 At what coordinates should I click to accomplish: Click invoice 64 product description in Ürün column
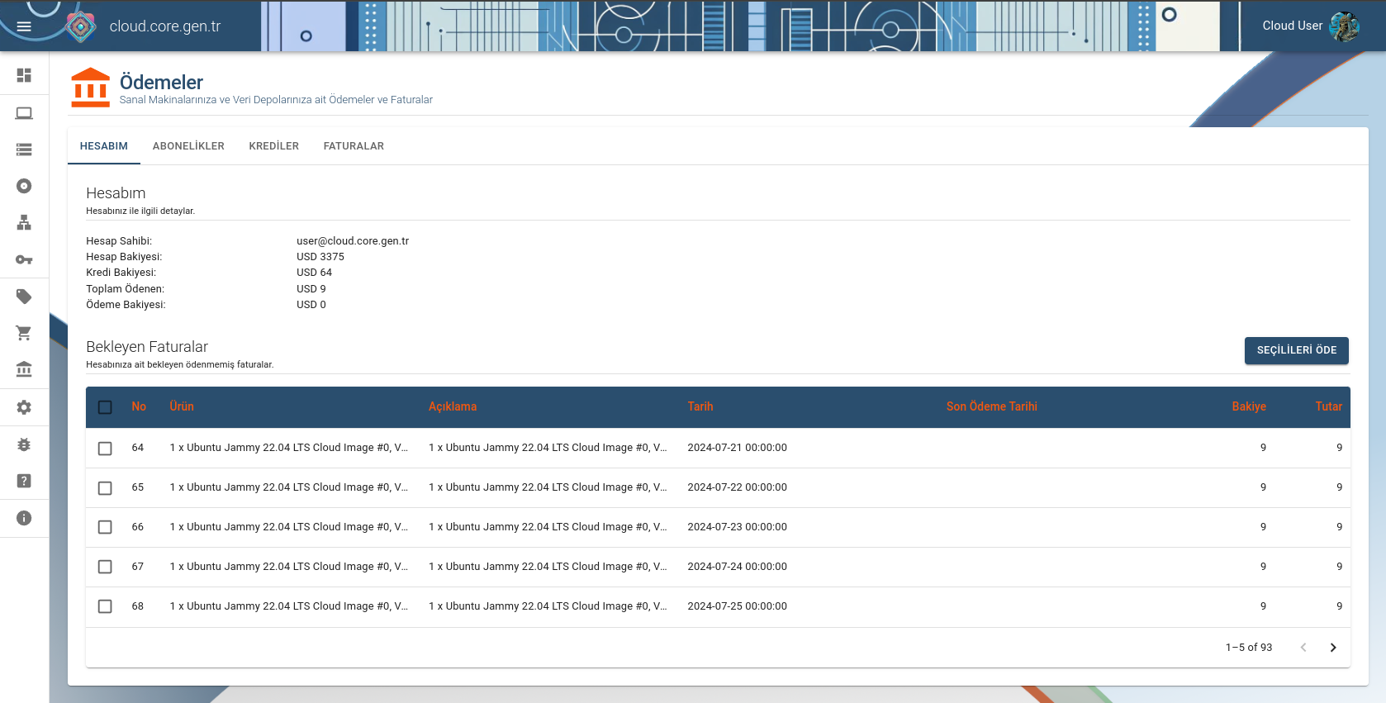pos(289,448)
